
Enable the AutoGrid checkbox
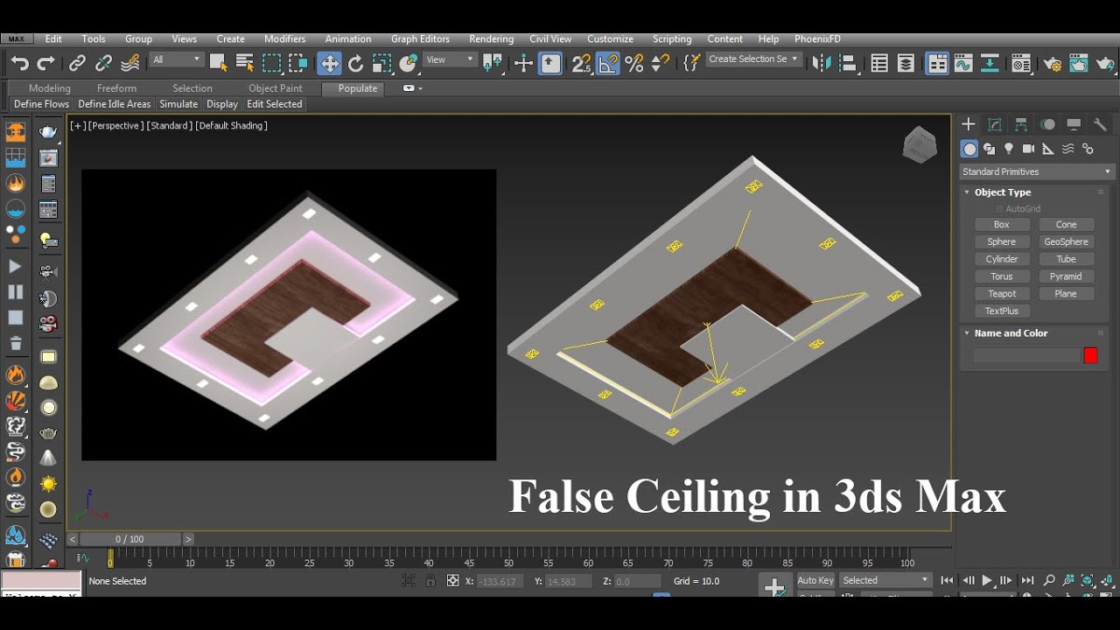tap(999, 209)
